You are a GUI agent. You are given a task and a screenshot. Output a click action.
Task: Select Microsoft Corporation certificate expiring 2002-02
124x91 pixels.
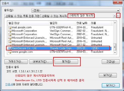point(60,31)
